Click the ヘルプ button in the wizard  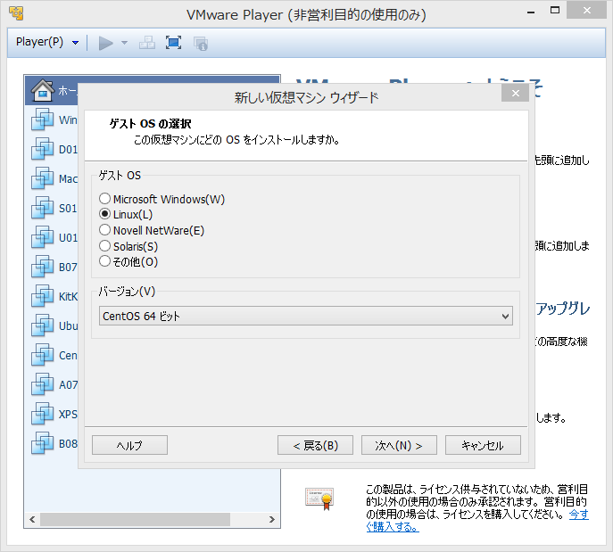click(x=129, y=445)
